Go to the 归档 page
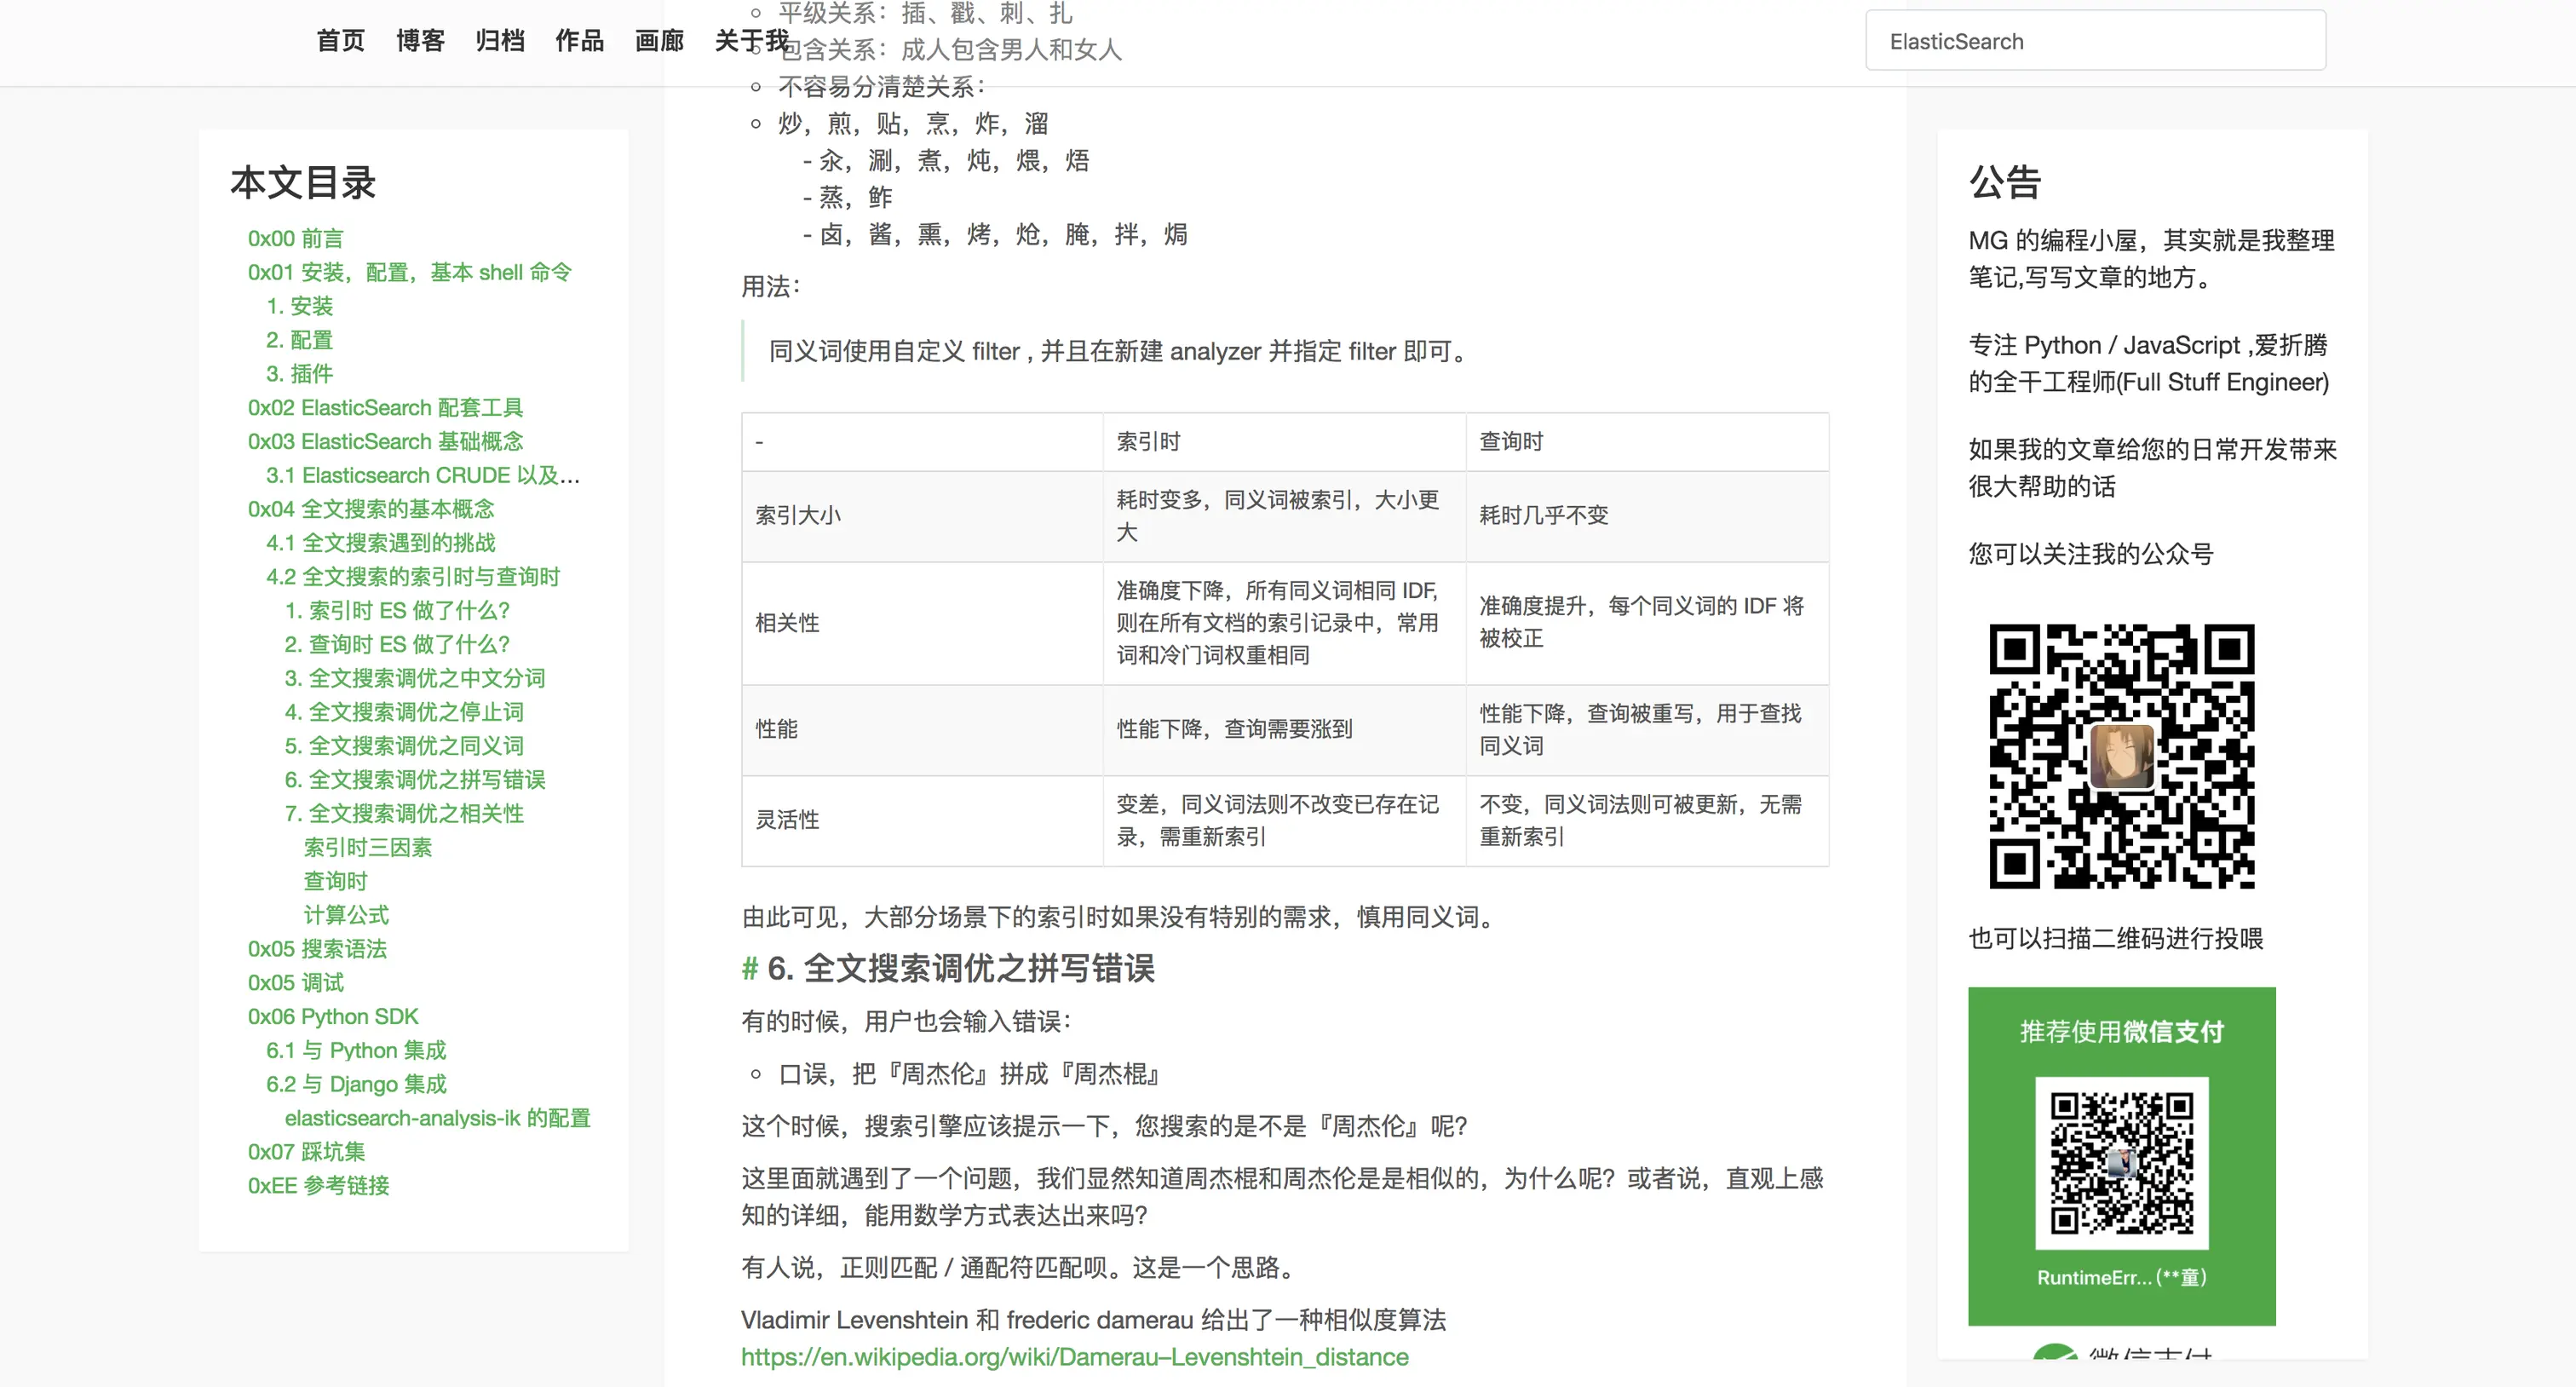2576x1387 pixels. 500,41
